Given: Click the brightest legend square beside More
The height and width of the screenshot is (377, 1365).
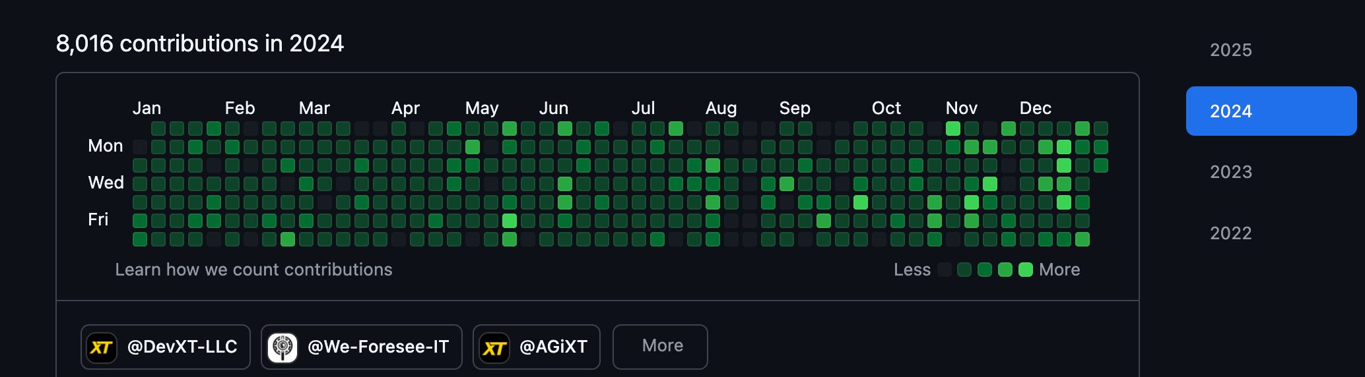Looking at the screenshot, I should pyautogui.click(x=1025, y=270).
